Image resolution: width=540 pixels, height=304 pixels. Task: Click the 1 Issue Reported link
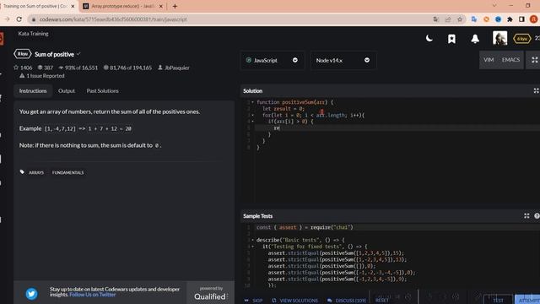click(42, 76)
